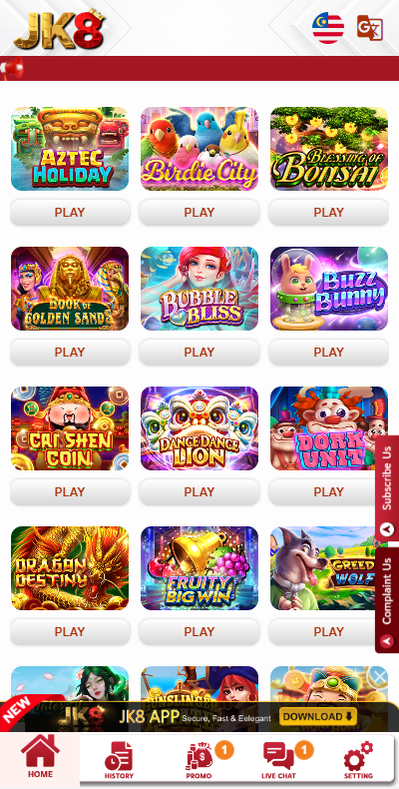This screenshot has height=789, width=399.
Task: Close the JK8 app download banner
Action: coord(380,677)
